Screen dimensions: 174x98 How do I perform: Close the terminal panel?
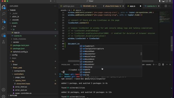point(170,65)
